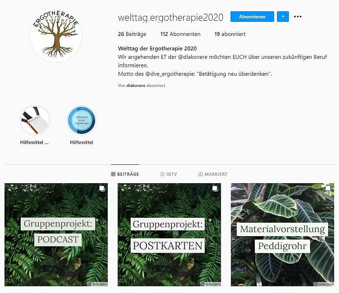Open the blue Hilfsmittel highlight circle

coord(81,120)
